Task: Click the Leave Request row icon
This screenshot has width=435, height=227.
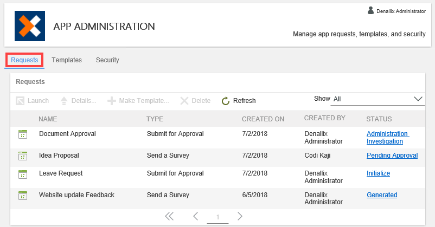Action: click(23, 174)
